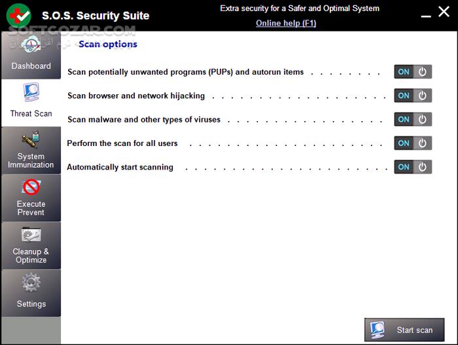Toggle automatically start scanning switch
This screenshot has height=345, width=458.
tap(413, 167)
